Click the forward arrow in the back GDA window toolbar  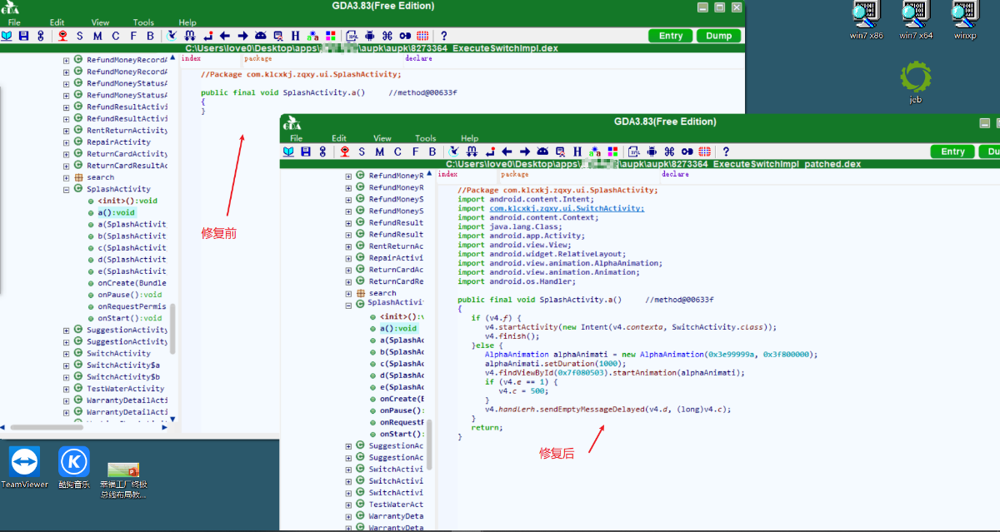coord(242,36)
